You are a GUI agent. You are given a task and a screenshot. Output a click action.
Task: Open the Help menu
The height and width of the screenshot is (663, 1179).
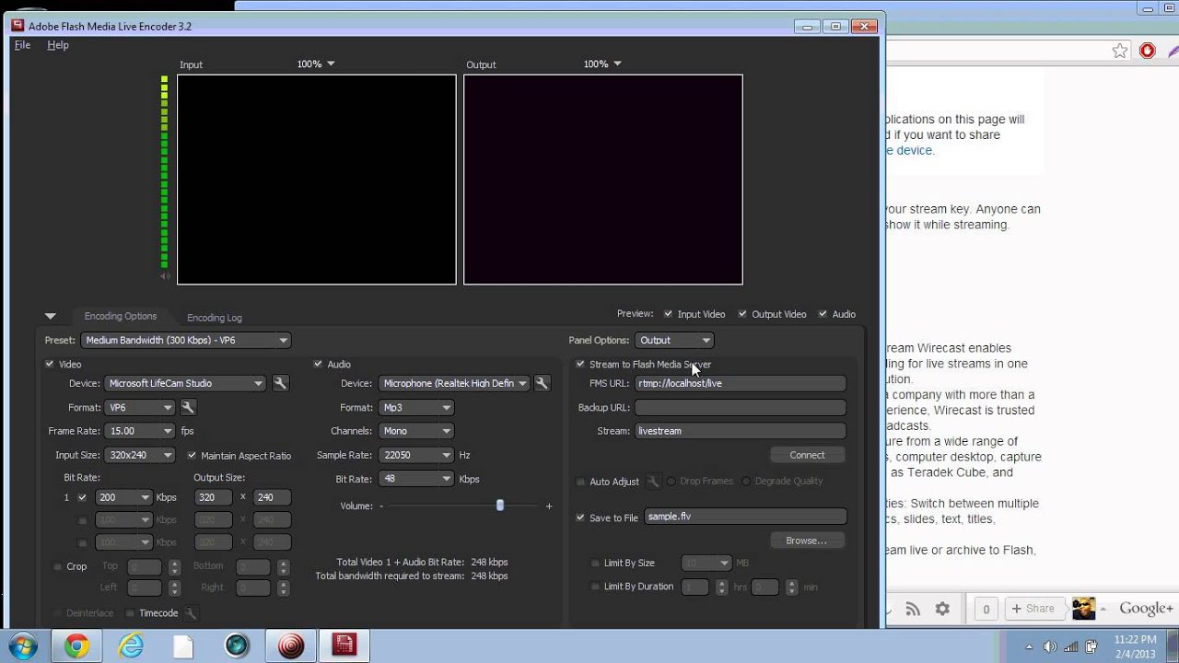click(x=58, y=45)
